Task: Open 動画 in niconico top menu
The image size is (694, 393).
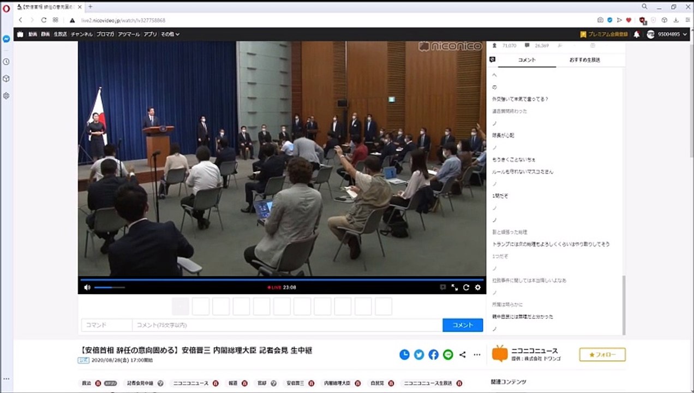Action: pos(33,34)
